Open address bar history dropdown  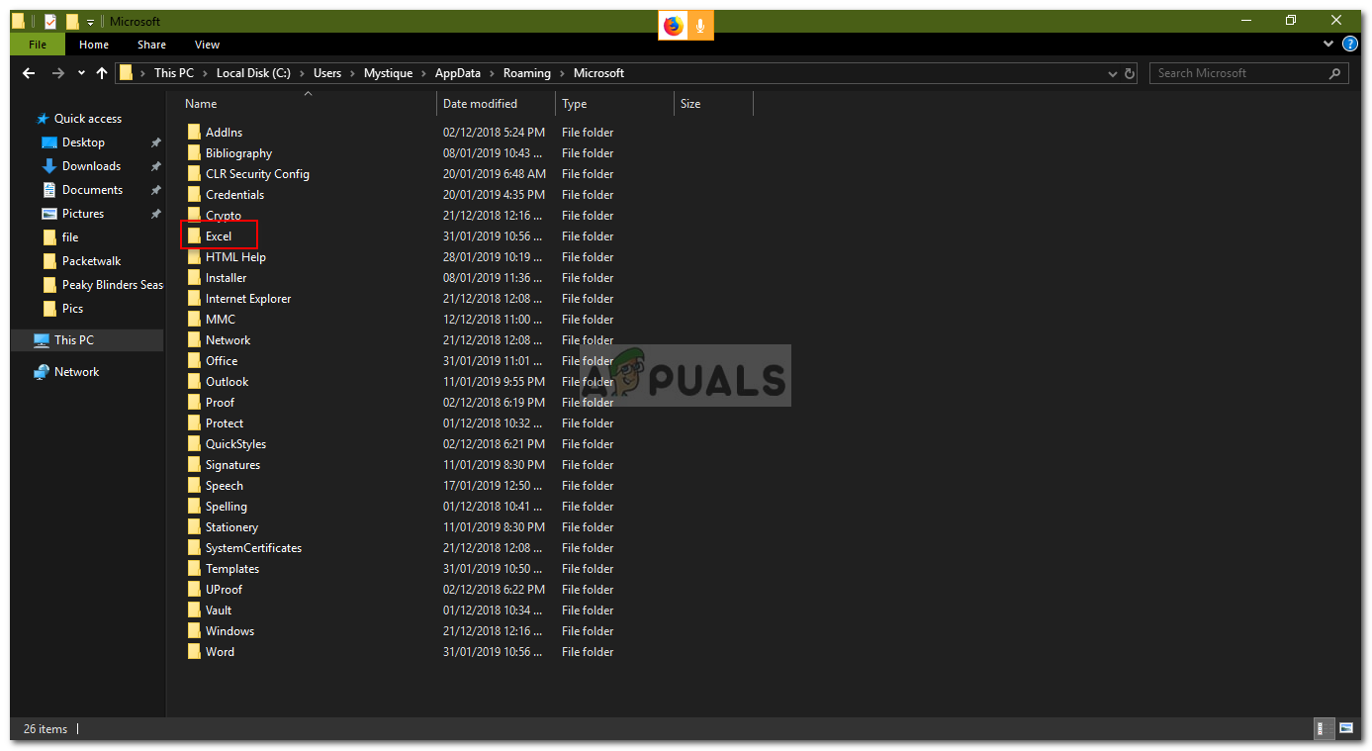point(1112,73)
